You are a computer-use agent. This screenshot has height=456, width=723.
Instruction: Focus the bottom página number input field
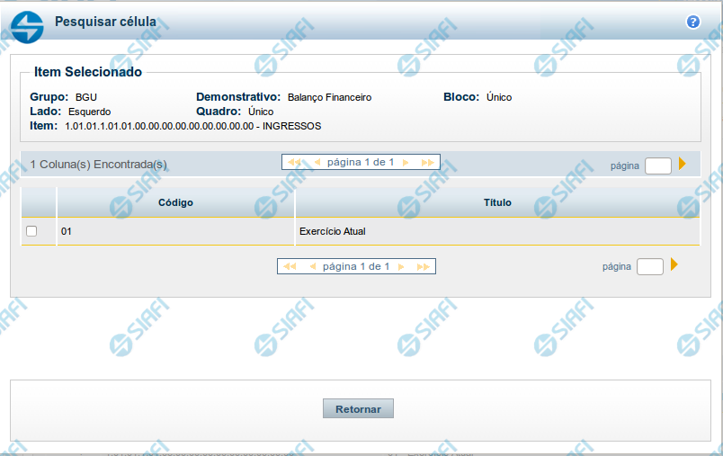point(649,266)
